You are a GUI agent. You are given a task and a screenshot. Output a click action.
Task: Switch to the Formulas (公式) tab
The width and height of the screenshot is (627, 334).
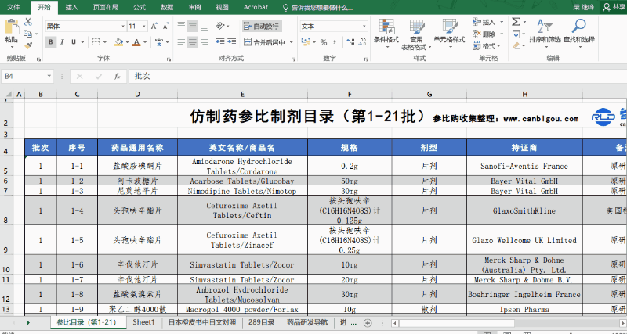[x=140, y=7]
